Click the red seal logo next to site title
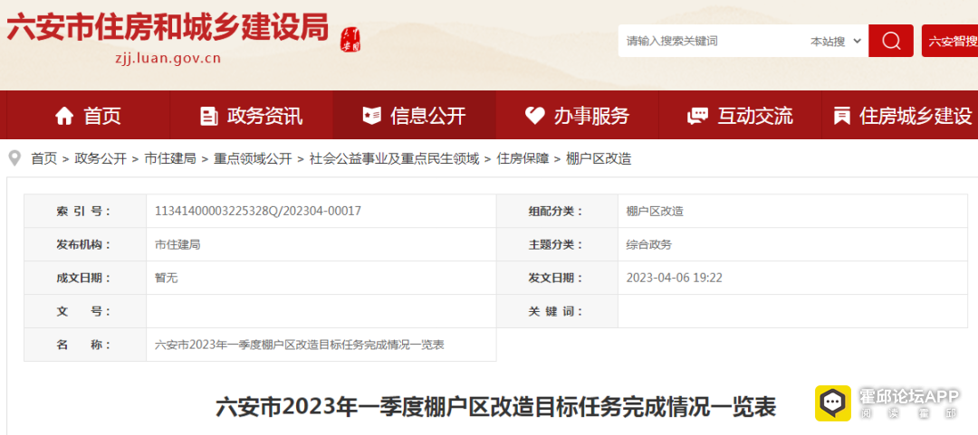Screen dimensions: 978x435 tap(351, 40)
